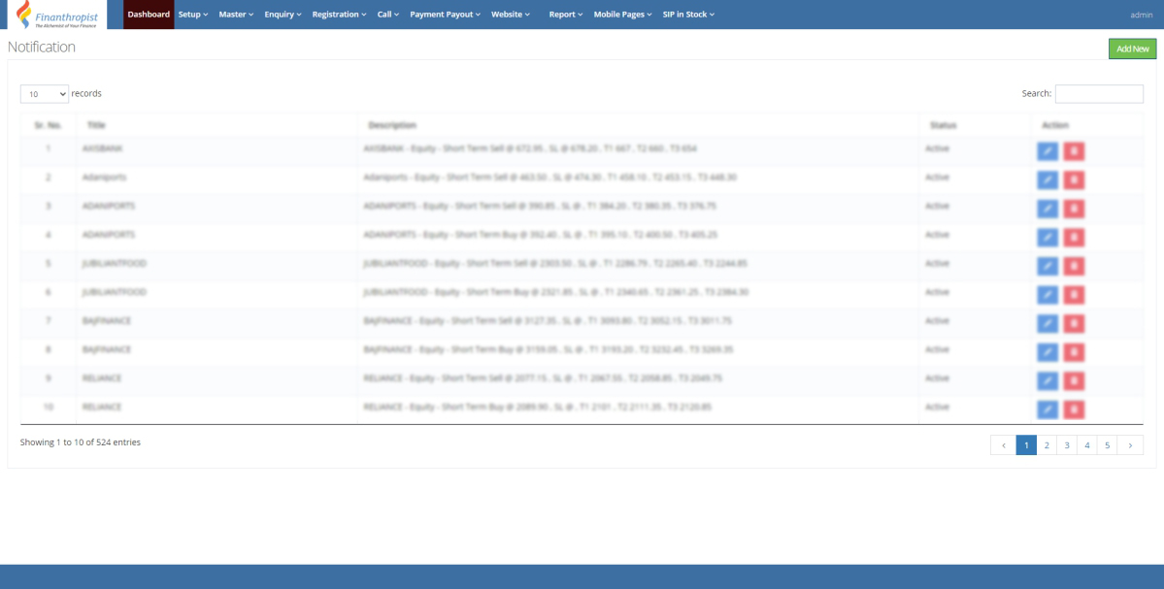Edit row 10 RELIANCE Buy notification
This screenshot has height=589, width=1164.
1048,409
